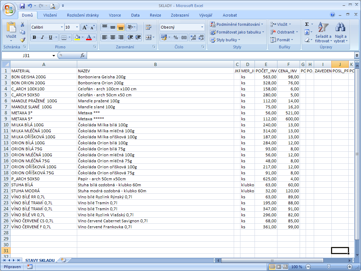Image resolution: width=361 pixels, height=271 pixels.
Task: Apply thousands separator 000 format
Action: (x=184, y=37)
